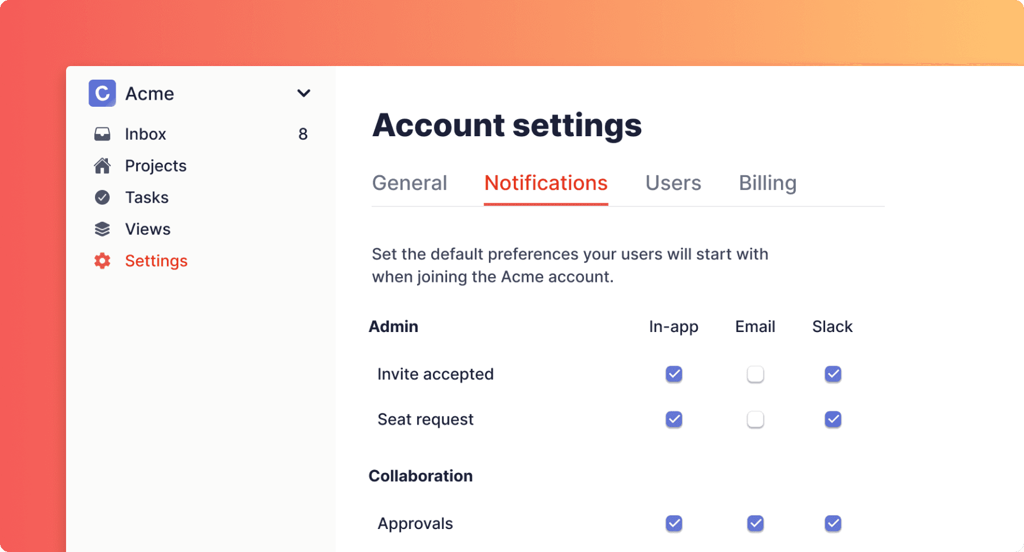Enable Email for Invite accepted
Image resolution: width=1024 pixels, height=552 pixels.
(x=755, y=374)
